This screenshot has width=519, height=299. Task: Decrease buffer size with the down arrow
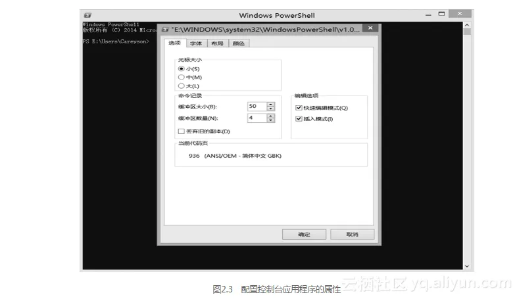(x=271, y=108)
